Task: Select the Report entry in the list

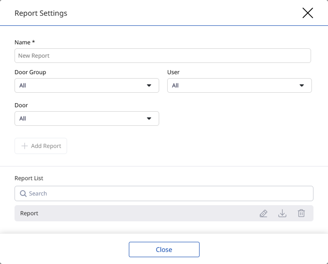Action: point(121,213)
